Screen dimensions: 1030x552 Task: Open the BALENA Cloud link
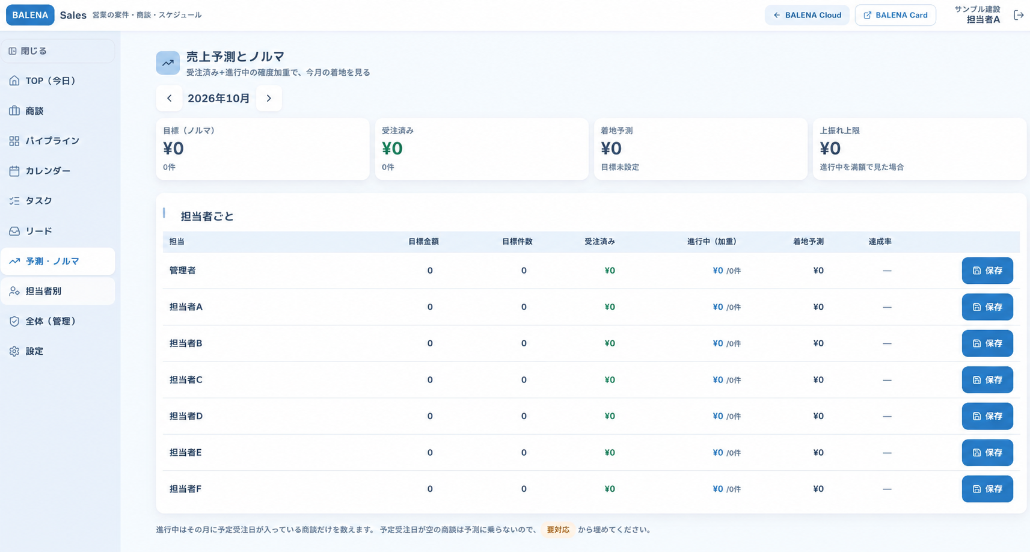[807, 15]
